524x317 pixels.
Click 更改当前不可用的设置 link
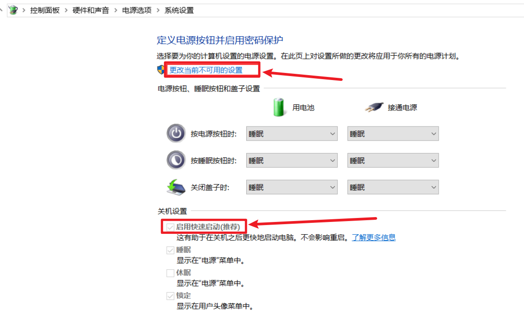206,70
